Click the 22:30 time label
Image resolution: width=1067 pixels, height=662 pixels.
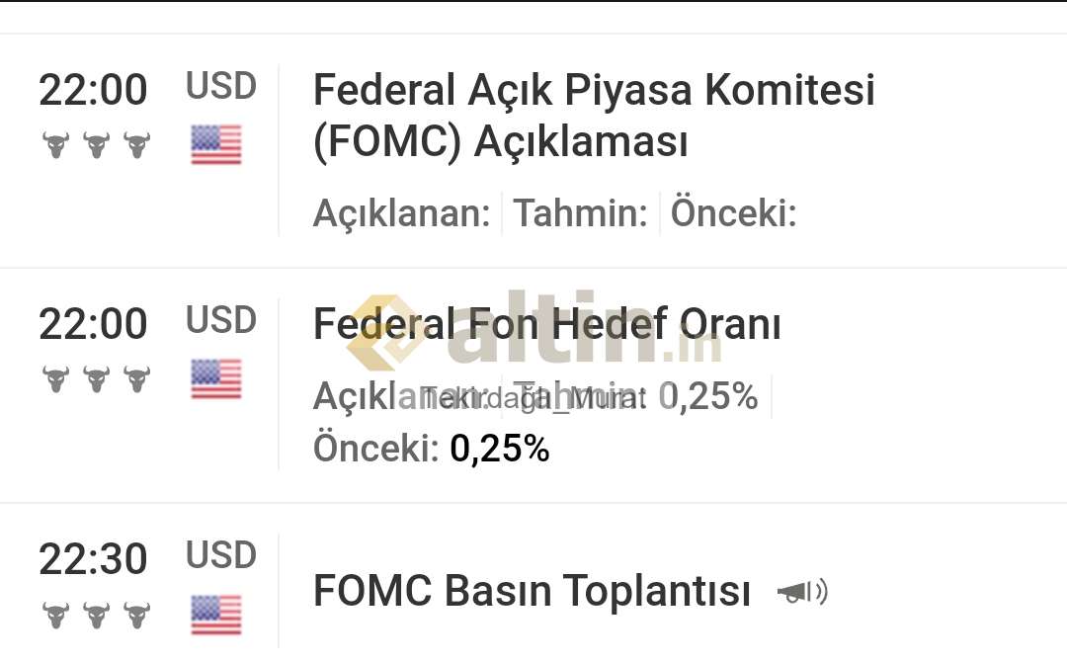coord(93,559)
